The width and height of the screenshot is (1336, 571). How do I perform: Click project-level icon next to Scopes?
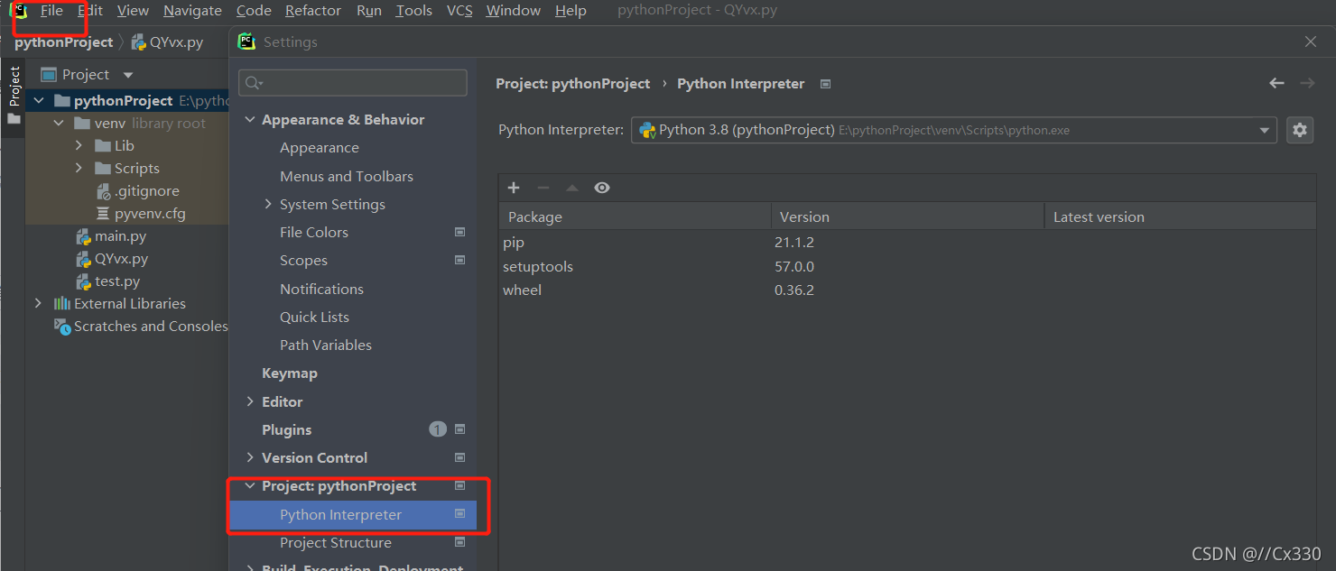pyautogui.click(x=459, y=260)
